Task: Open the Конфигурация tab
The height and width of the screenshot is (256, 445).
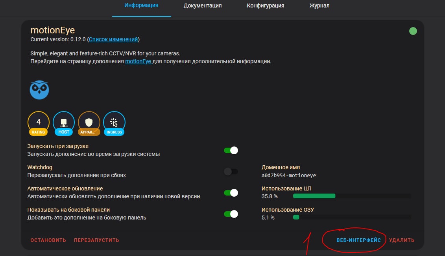Action: pos(265,5)
